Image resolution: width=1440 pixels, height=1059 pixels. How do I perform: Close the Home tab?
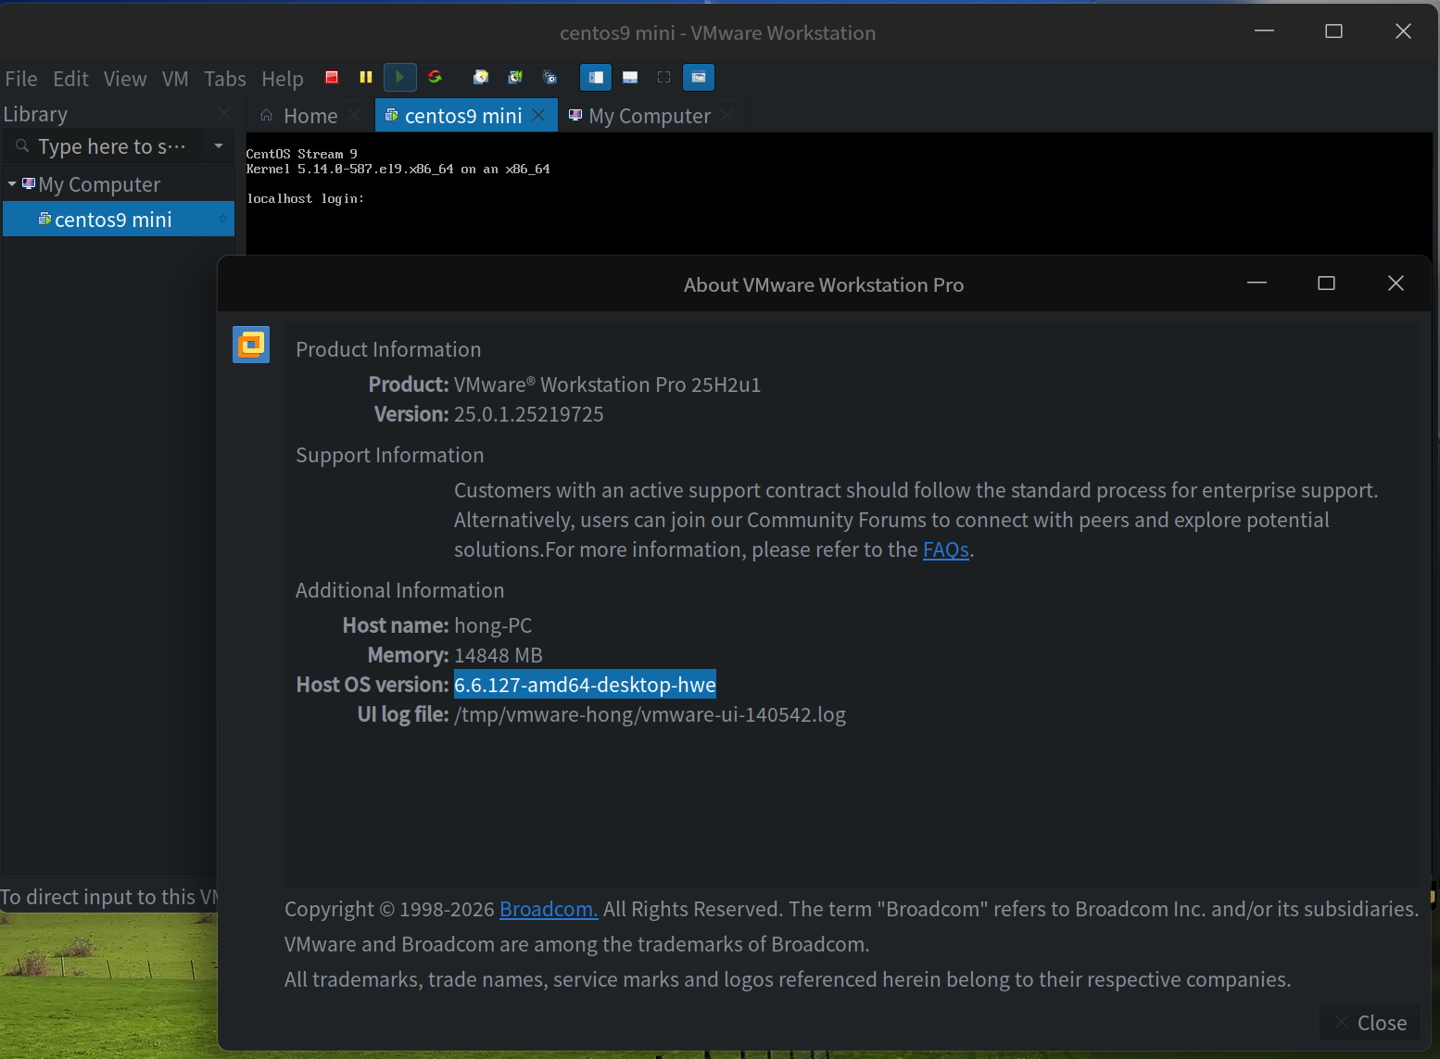point(354,116)
